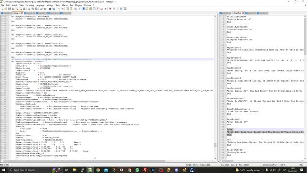Image resolution: width=307 pixels, height=173 pixels.
Task: Open the Settings menu
Action: (50, 5)
